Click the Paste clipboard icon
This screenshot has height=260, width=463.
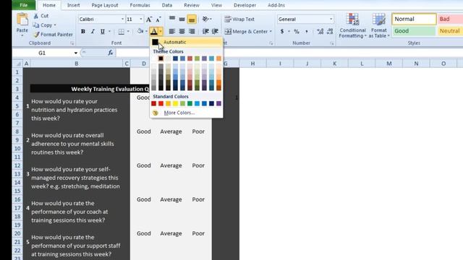point(22,20)
